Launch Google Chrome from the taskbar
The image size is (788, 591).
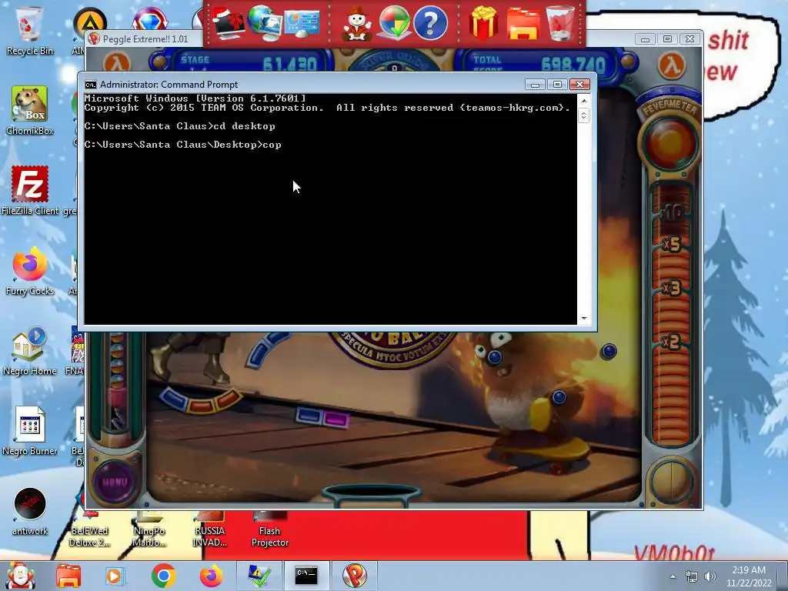click(x=163, y=576)
